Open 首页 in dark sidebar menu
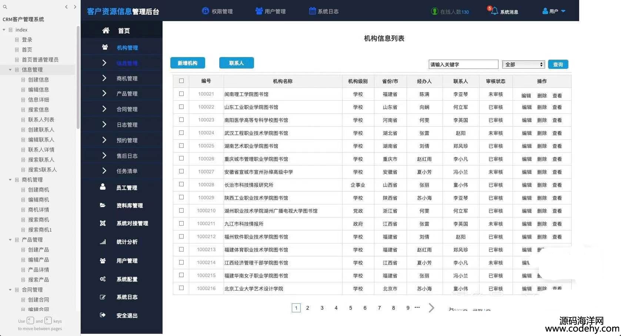Viewport: 621px width, 336px height. point(124,31)
